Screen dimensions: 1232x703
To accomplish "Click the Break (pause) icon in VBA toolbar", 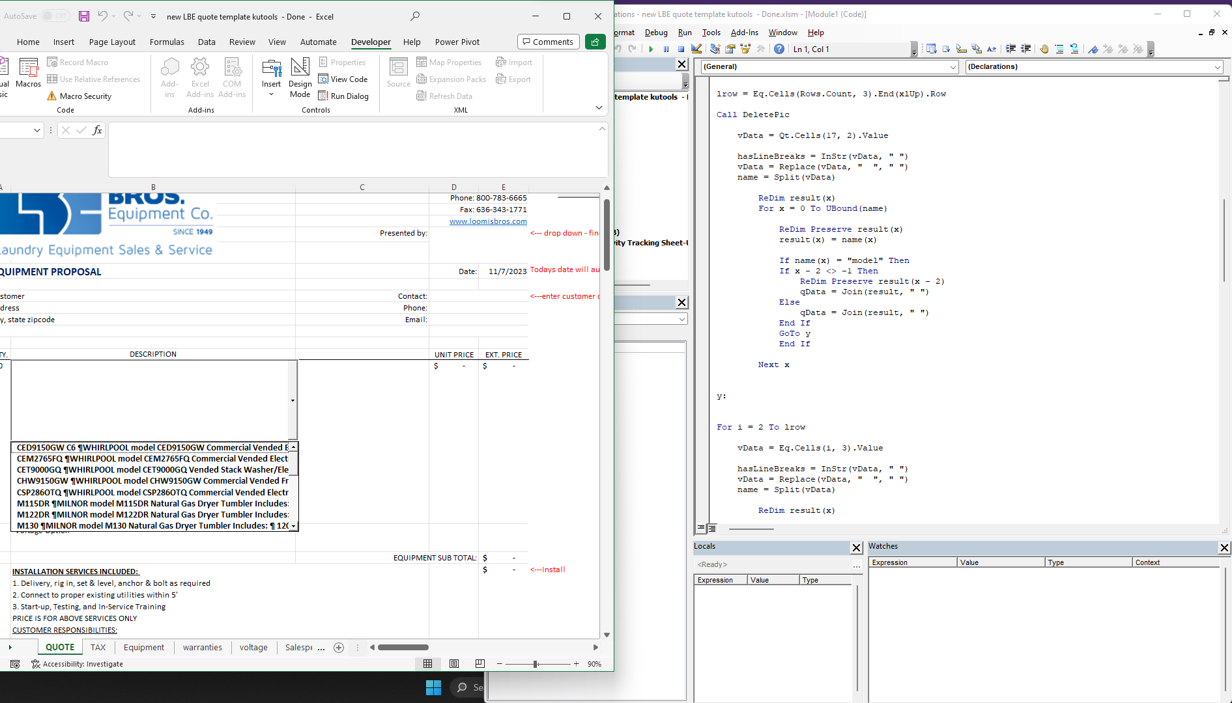I will point(666,49).
